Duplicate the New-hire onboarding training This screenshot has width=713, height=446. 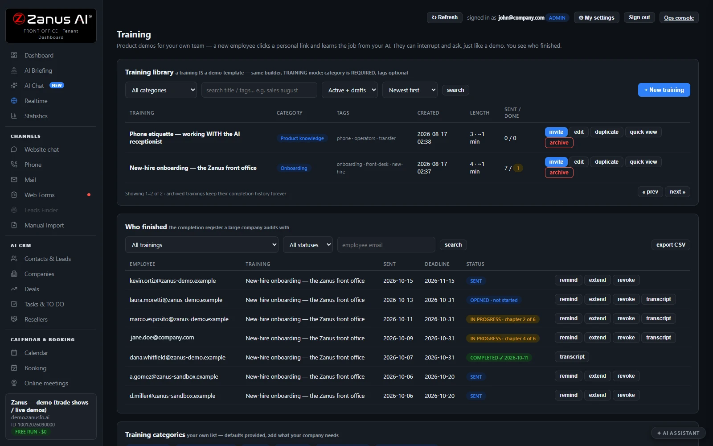(x=606, y=162)
